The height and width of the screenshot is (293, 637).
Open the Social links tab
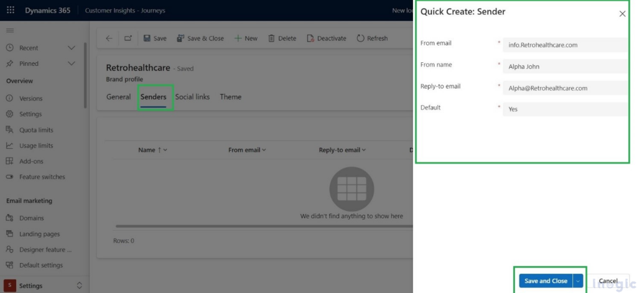click(192, 97)
